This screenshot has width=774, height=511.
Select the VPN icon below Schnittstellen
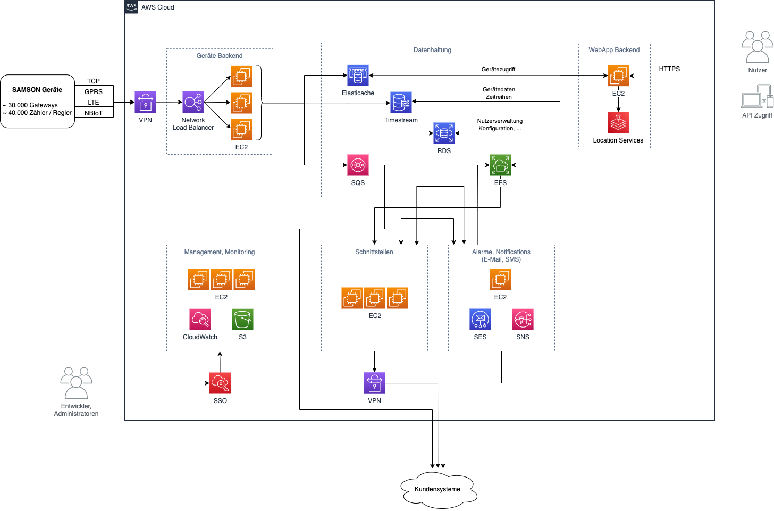pos(374,383)
